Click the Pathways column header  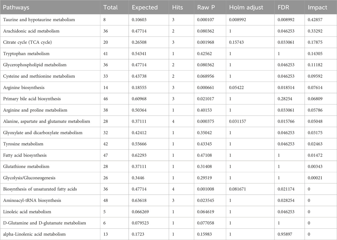pos(16,7)
